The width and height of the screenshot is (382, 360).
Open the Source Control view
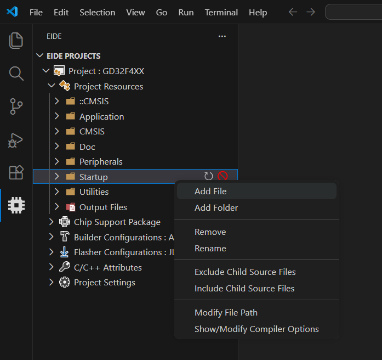[x=16, y=106]
